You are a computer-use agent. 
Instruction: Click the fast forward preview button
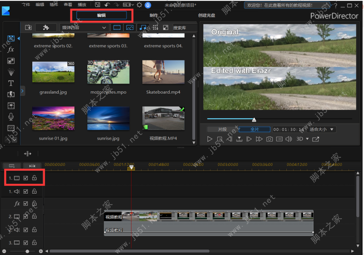click(259, 139)
